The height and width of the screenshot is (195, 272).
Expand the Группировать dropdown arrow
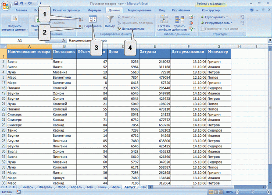click(x=227, y=17)
